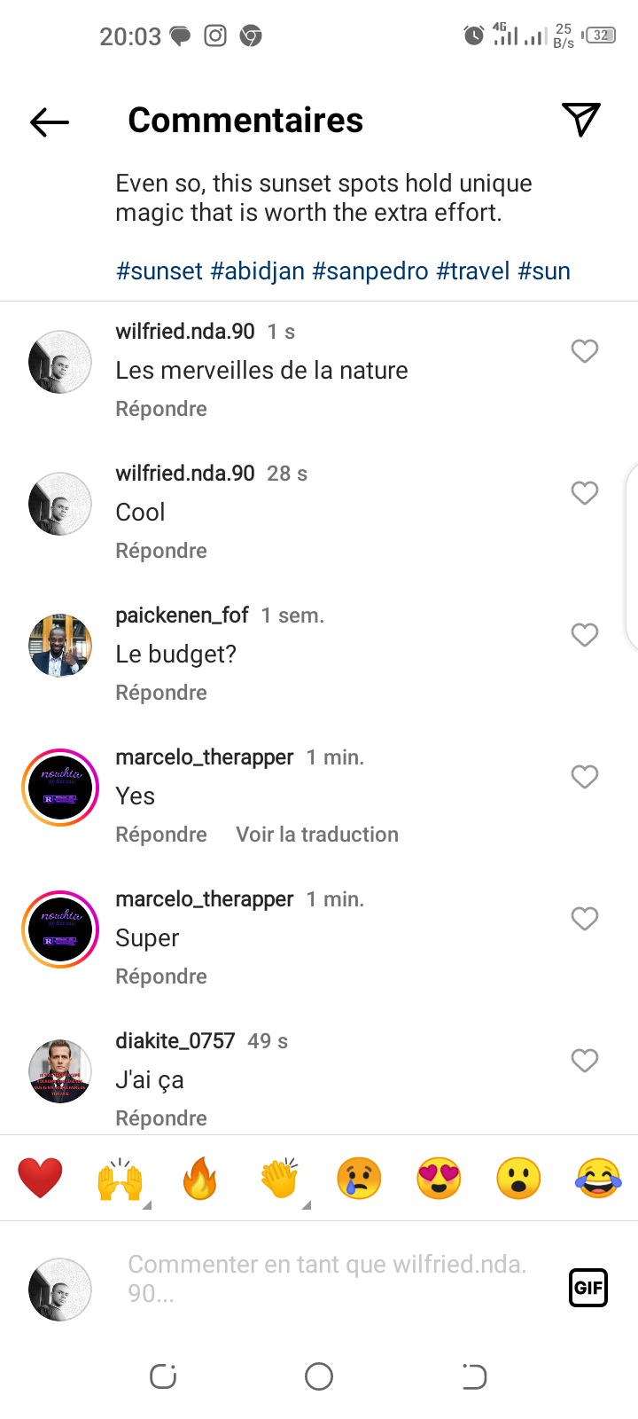638x1419 pixels.
Task: Go back using the arrow icon
Action: (x=50, y=122)
